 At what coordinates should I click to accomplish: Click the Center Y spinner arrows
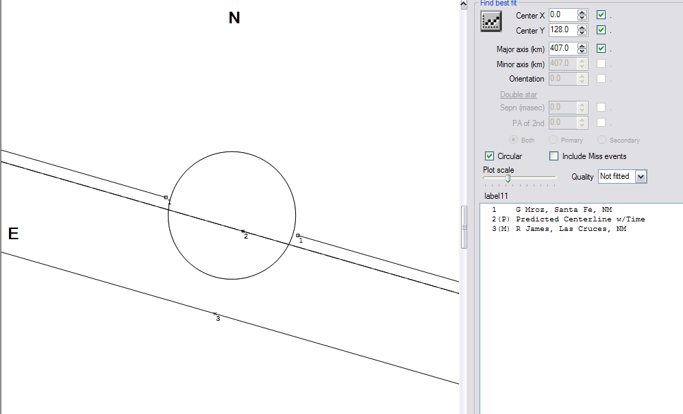(582, 30)
